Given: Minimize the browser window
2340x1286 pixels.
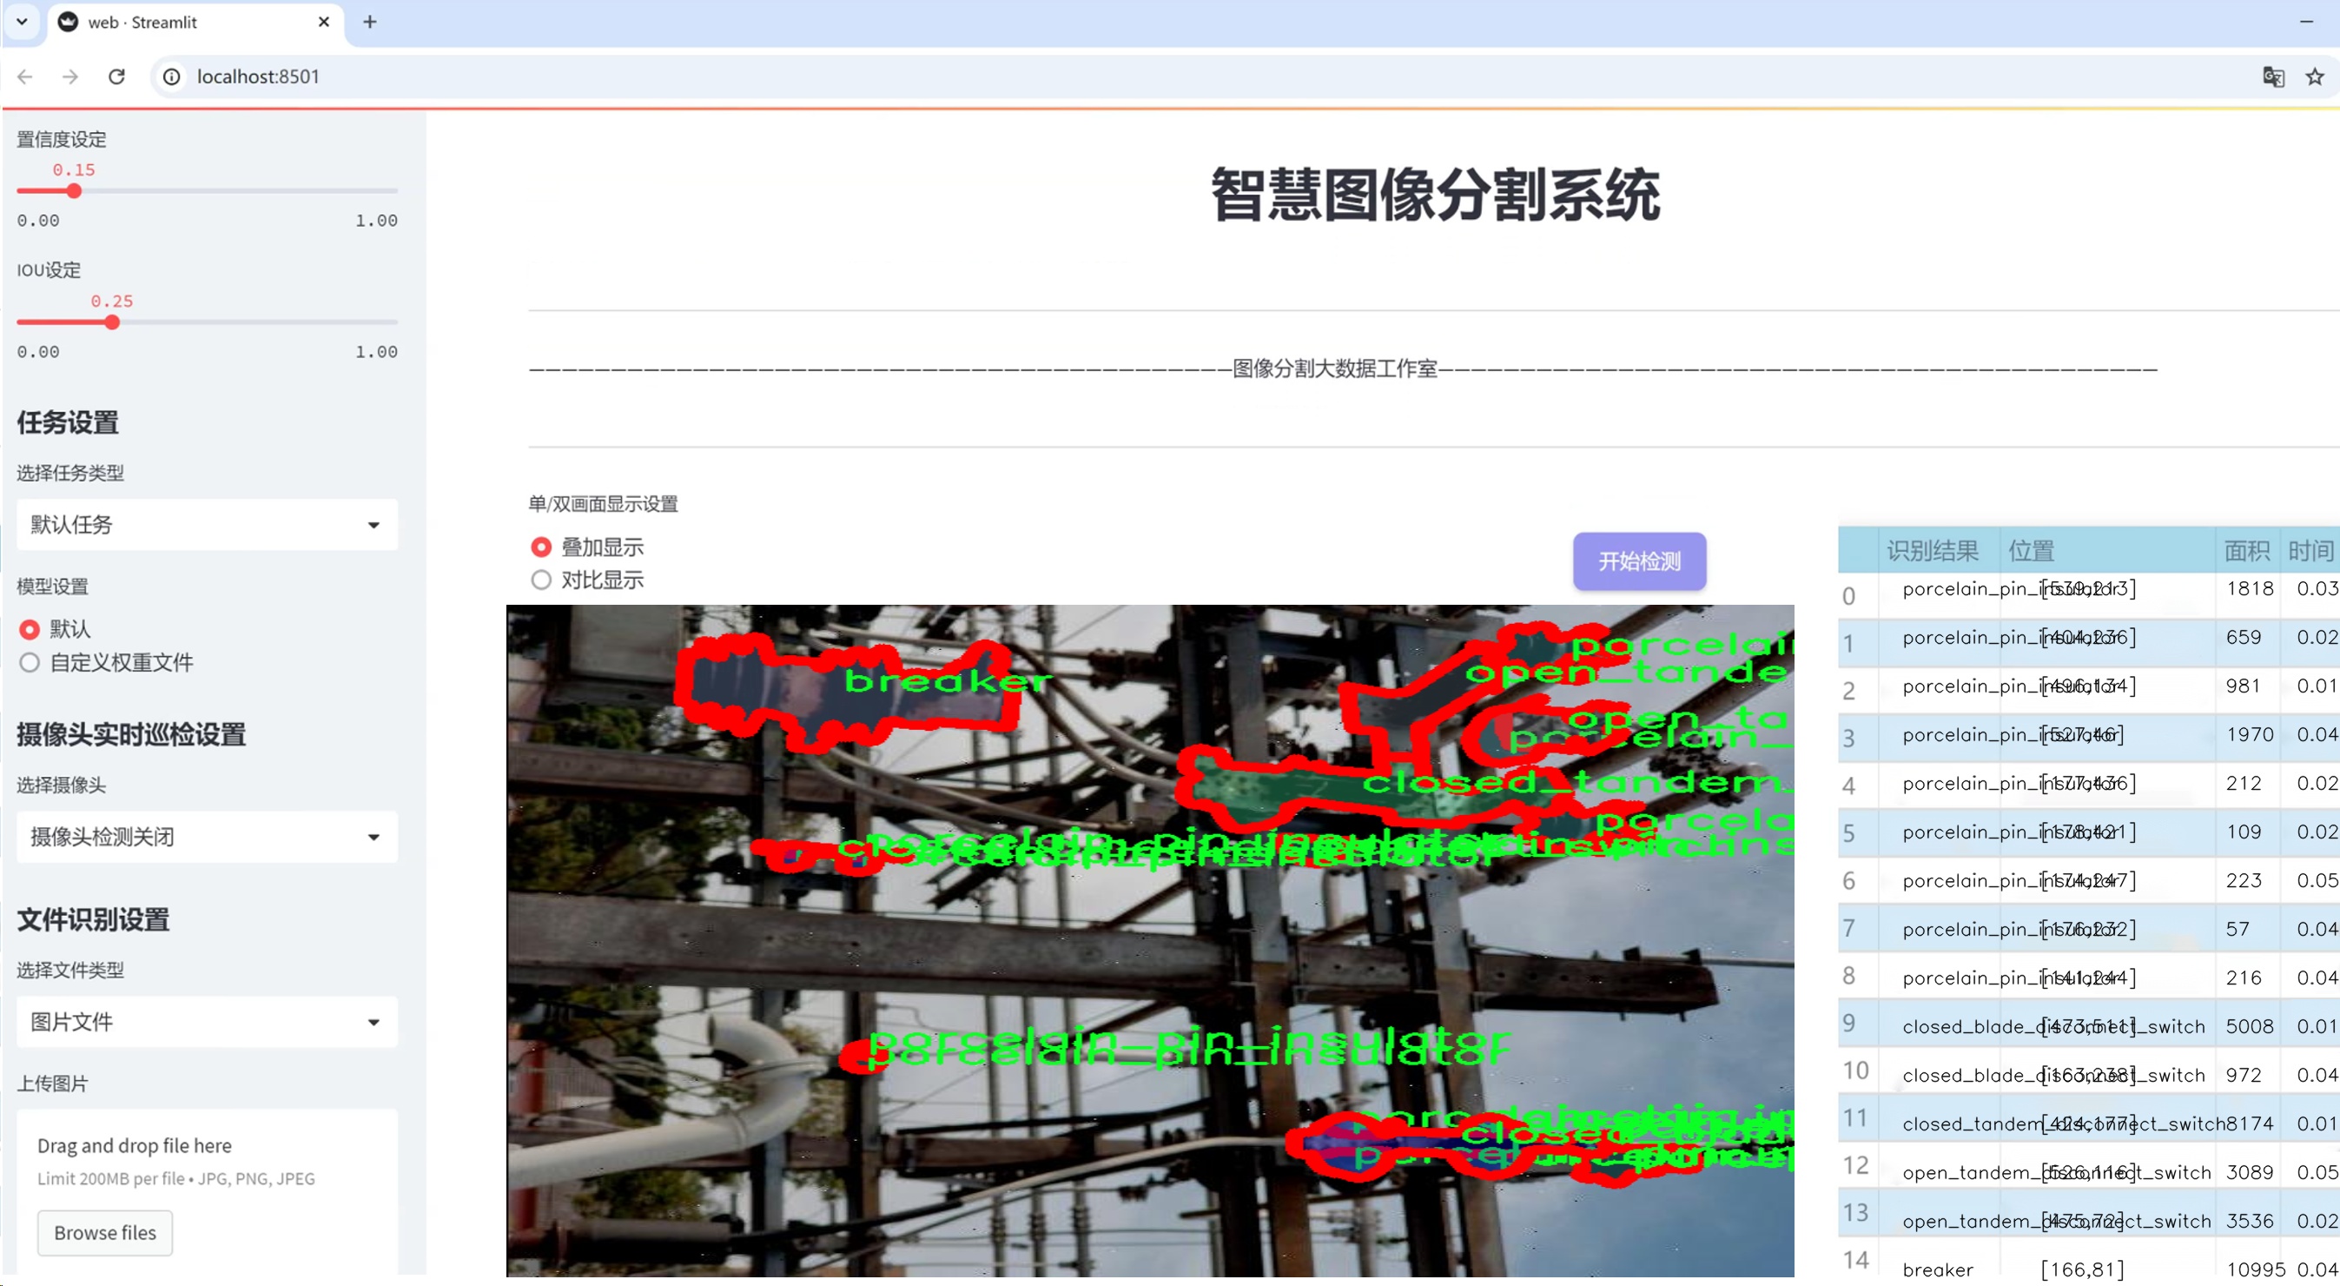Looking at the screenshot, I should [2306, 22].
